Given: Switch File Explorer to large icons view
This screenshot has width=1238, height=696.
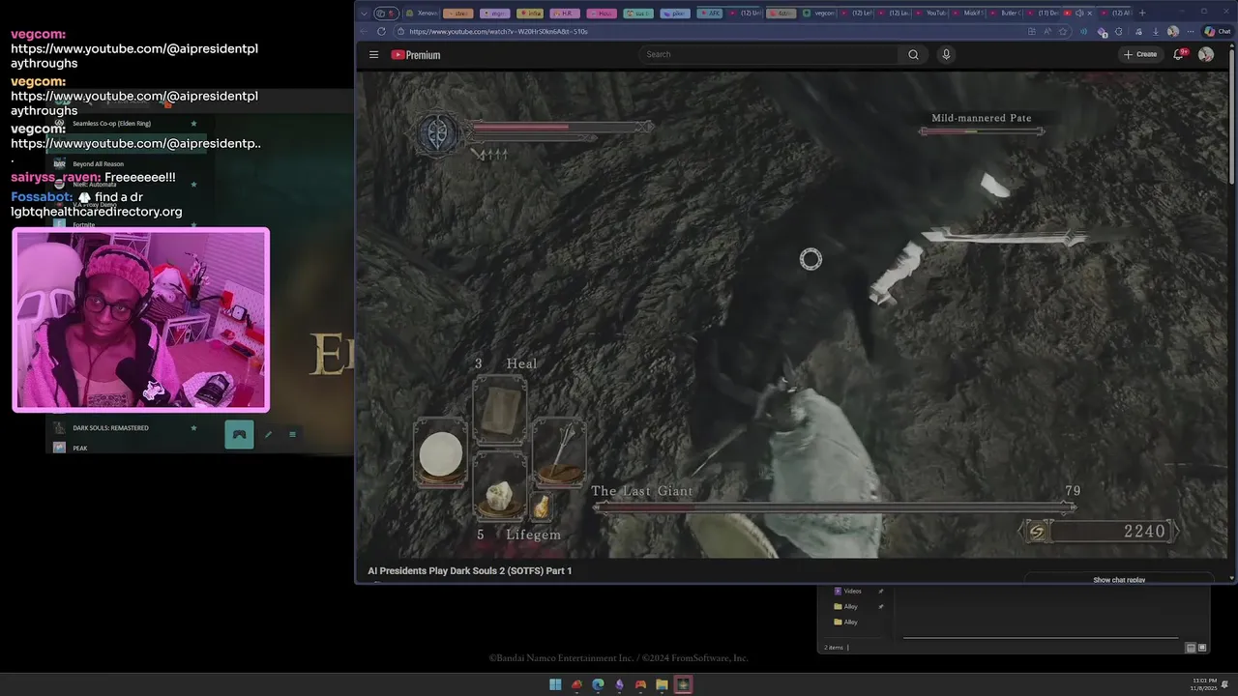Looking at the screenshot, I should point(1202,648).
